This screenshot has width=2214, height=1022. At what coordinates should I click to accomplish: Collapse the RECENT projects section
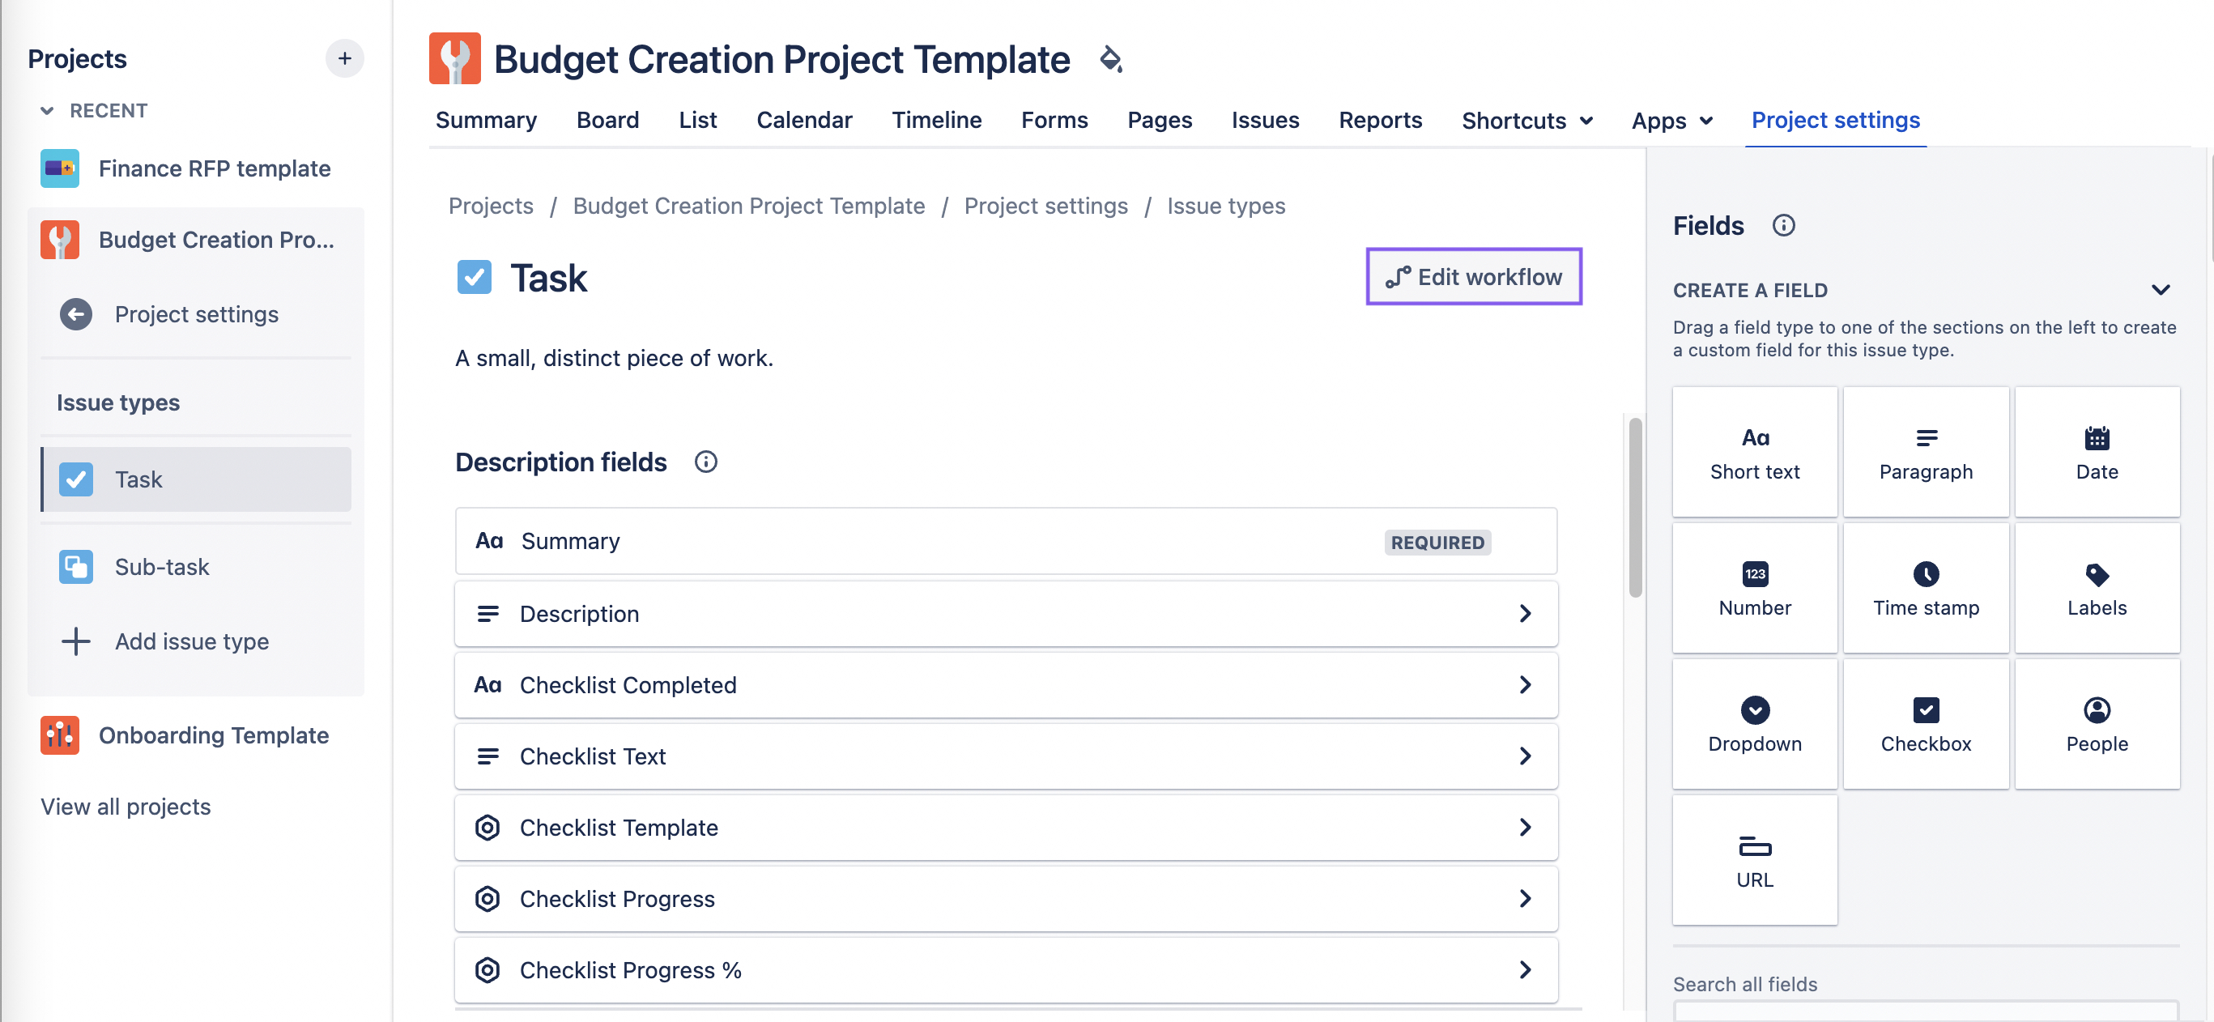coord(47,111)
